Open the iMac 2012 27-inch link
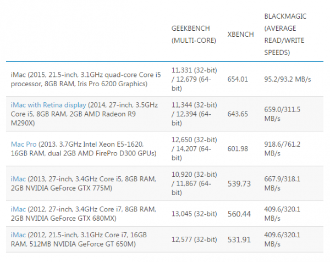Screen dimensions: 330x262 pos(18,209)
